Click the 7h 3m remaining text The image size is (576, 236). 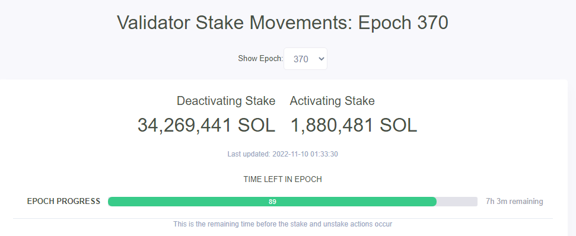514,201
